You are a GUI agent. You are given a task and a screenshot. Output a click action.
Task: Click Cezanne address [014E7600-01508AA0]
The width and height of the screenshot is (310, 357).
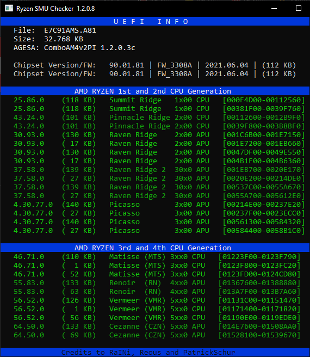coord(259,327)
